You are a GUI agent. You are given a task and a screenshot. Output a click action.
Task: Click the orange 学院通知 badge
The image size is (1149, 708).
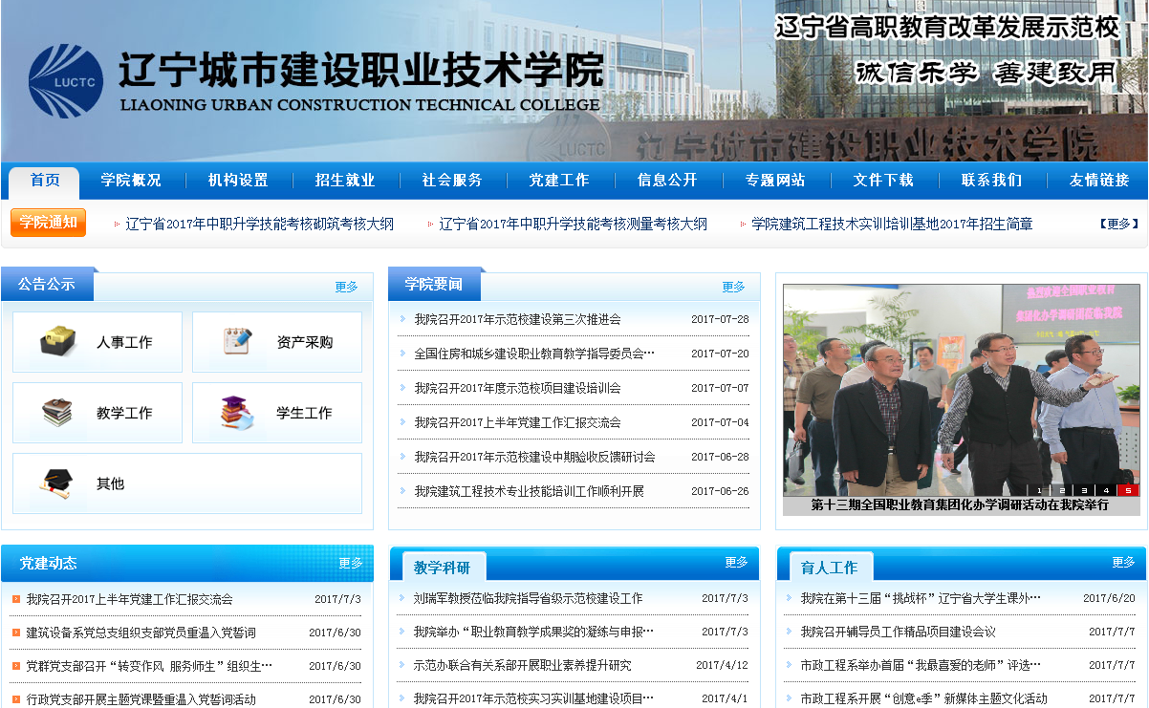48,223
